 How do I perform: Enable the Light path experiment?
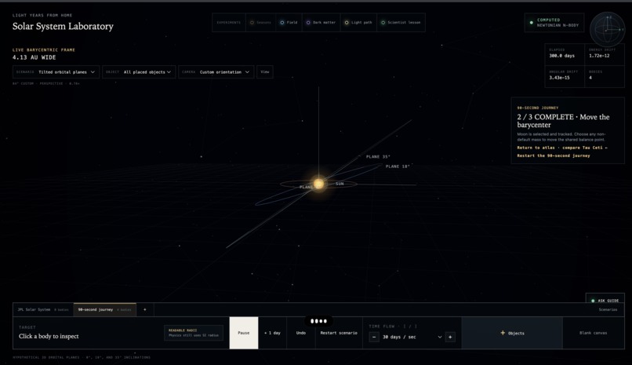(358, 23)
